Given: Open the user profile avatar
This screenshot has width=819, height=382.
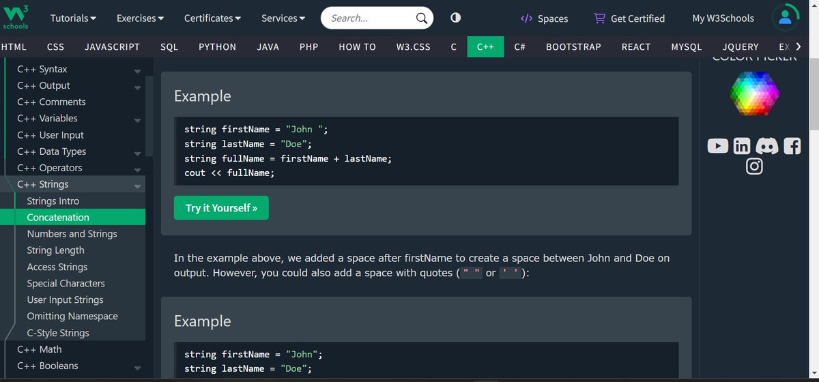Looking at the screenshot, I should 785,18.
